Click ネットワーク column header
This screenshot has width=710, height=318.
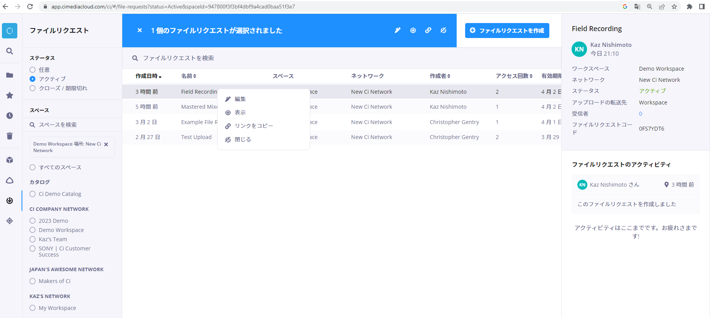pos(367,76)
